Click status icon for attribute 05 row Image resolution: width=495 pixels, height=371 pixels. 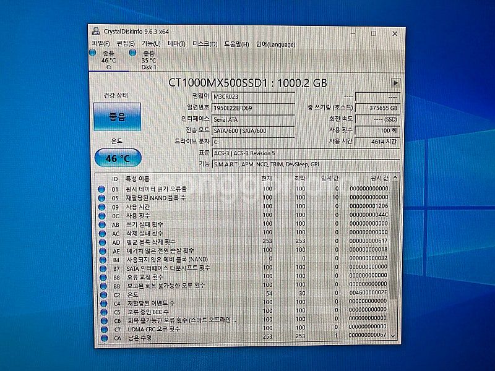(x=101, y=198)
